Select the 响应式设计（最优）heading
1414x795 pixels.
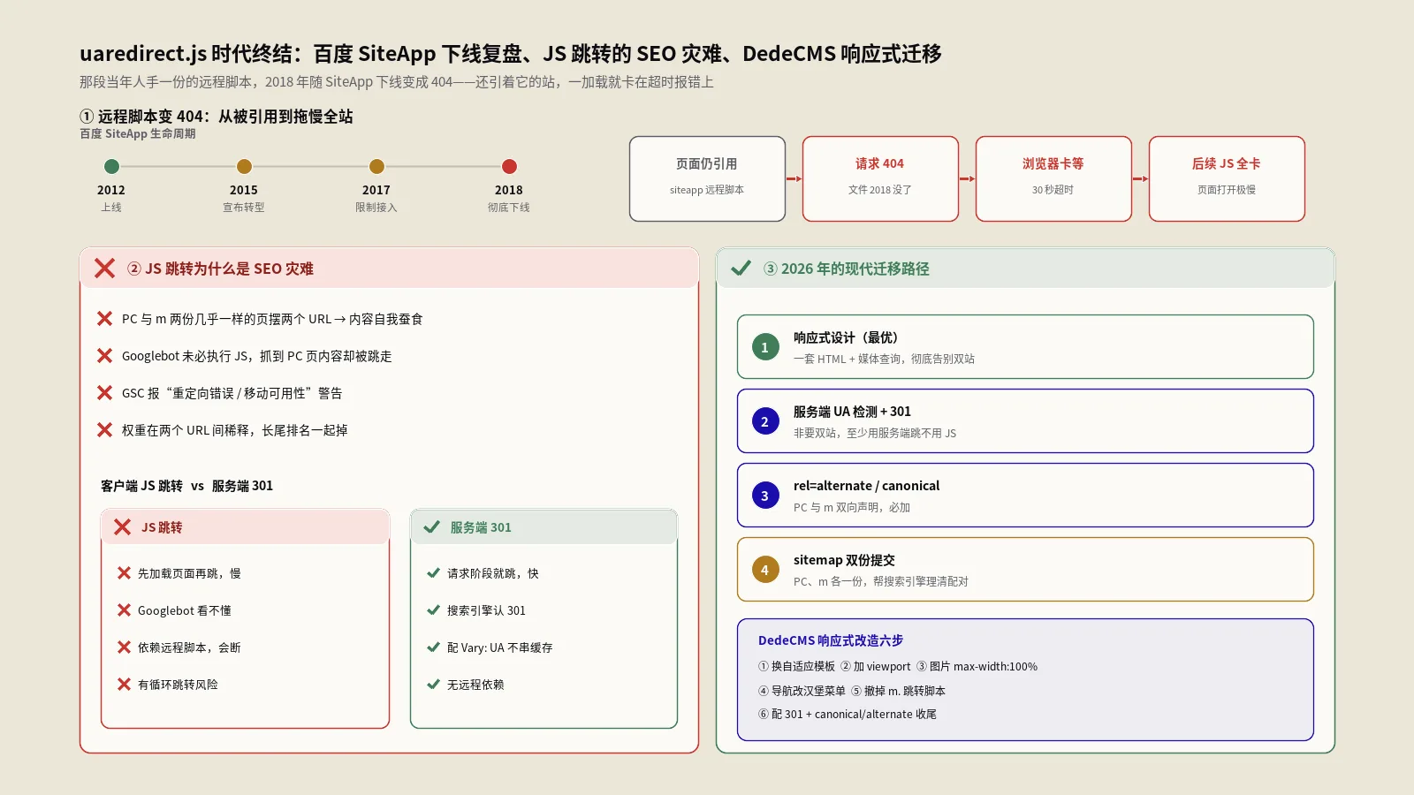point(846,337)
